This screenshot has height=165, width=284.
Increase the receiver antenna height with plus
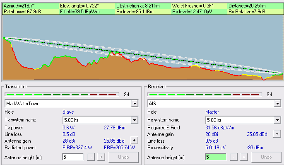[x=244, y=157]
